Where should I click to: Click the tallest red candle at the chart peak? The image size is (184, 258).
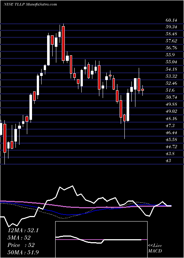point(63,43)
